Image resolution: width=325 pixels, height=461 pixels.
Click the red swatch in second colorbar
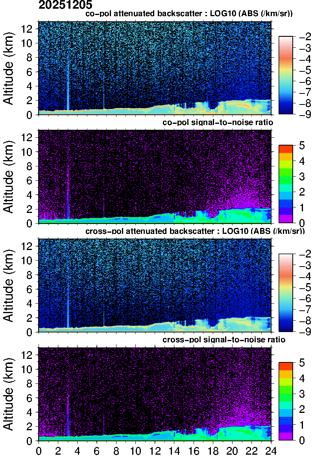pyautogui.click(x=286, y=149)
